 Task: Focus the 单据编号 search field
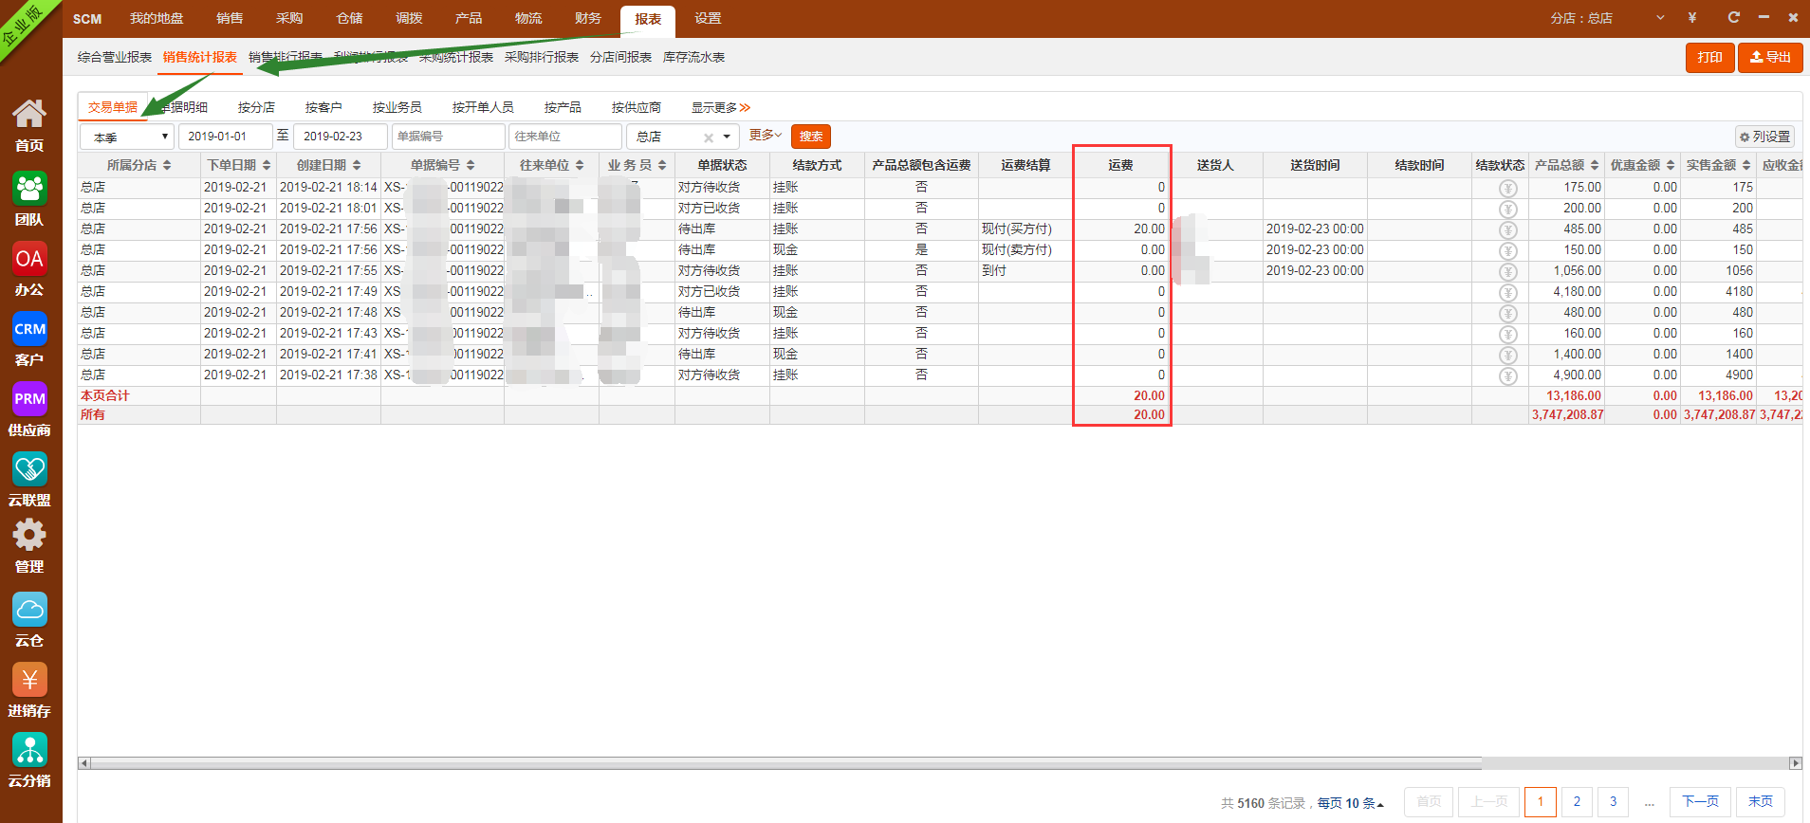[448, 137]
